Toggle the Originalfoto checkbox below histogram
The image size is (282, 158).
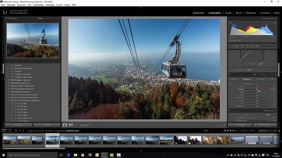tap(230, 41)
